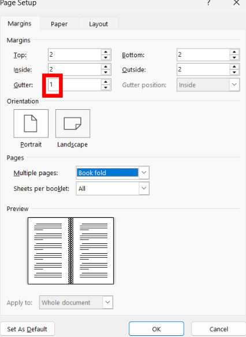Click the book fold preview thumbnail

pyautogui.click(x=70, y=251)
